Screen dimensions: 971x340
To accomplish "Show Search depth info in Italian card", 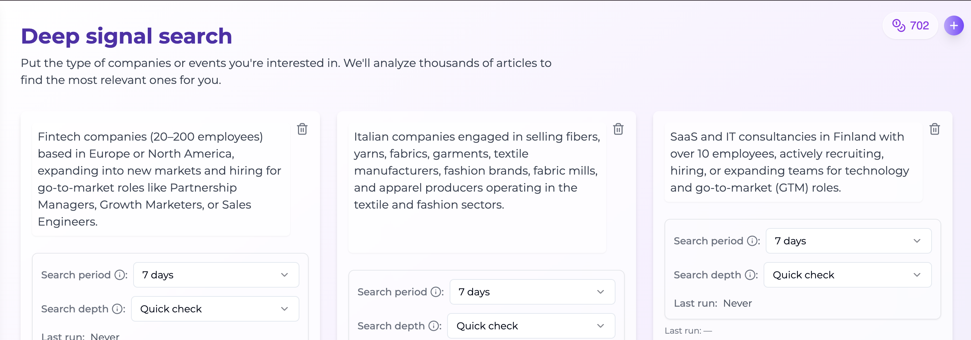I will pyautogui.click(x=434, y=326).
